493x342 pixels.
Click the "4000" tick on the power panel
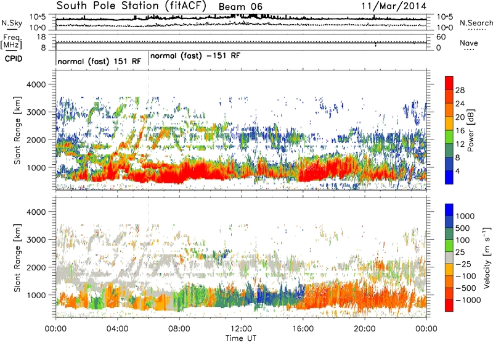tap(36, 85)
